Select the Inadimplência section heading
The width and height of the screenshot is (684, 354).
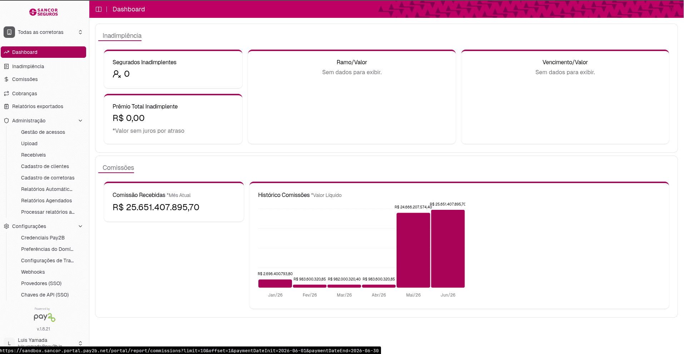pyautogui.click(x=122, y=36)
